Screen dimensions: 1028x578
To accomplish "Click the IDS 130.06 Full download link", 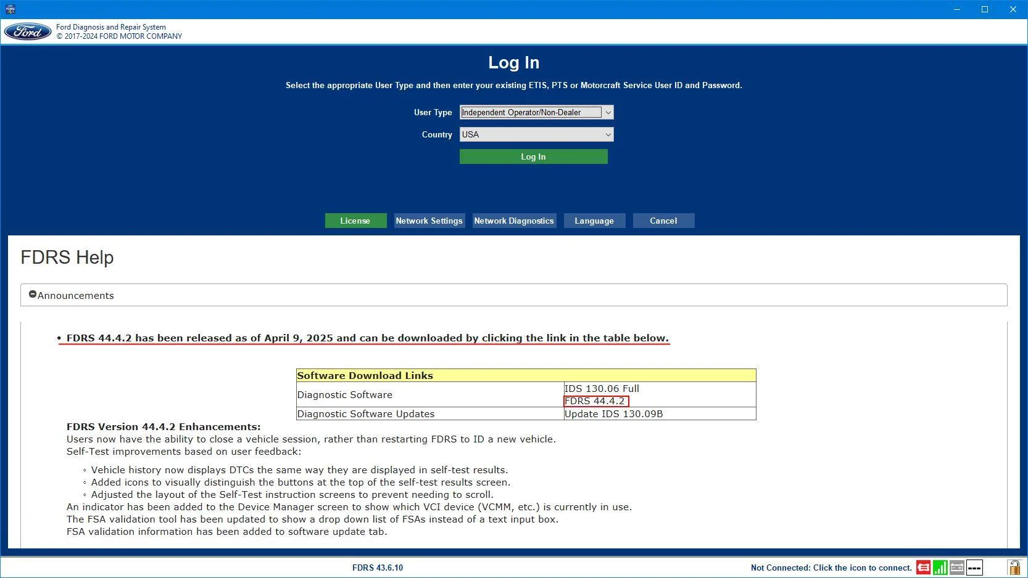I will click(602, 389).
